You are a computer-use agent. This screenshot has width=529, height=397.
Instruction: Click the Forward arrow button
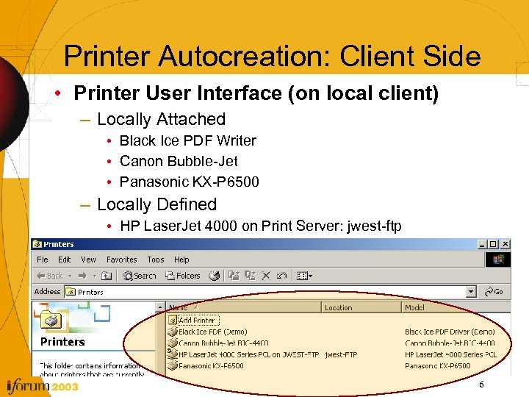82,276
